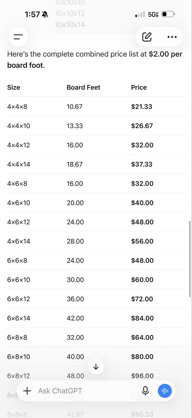Tap the battery indicator in status bar
This screenshot has height=418, width=192.
pos(168,14)
